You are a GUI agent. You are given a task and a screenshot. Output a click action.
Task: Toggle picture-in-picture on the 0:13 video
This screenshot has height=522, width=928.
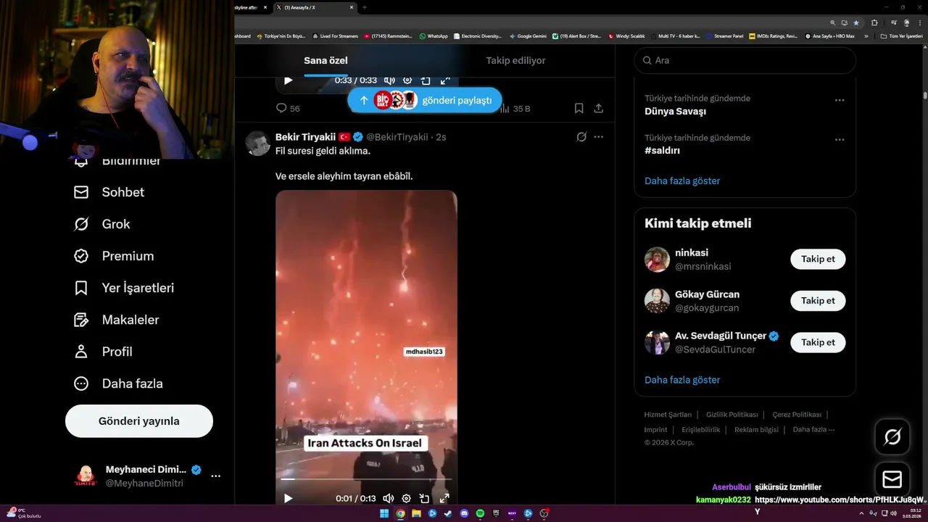pos(425,498)
